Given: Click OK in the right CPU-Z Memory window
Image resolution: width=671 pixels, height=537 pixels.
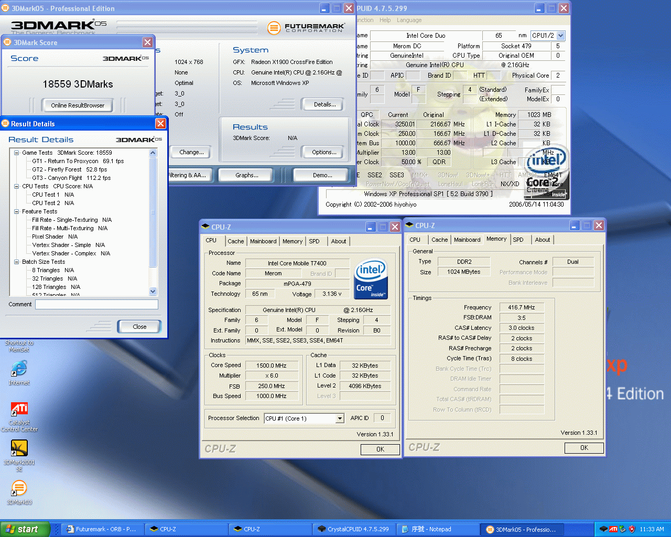Looking at the screenshot, I should 584,448.
